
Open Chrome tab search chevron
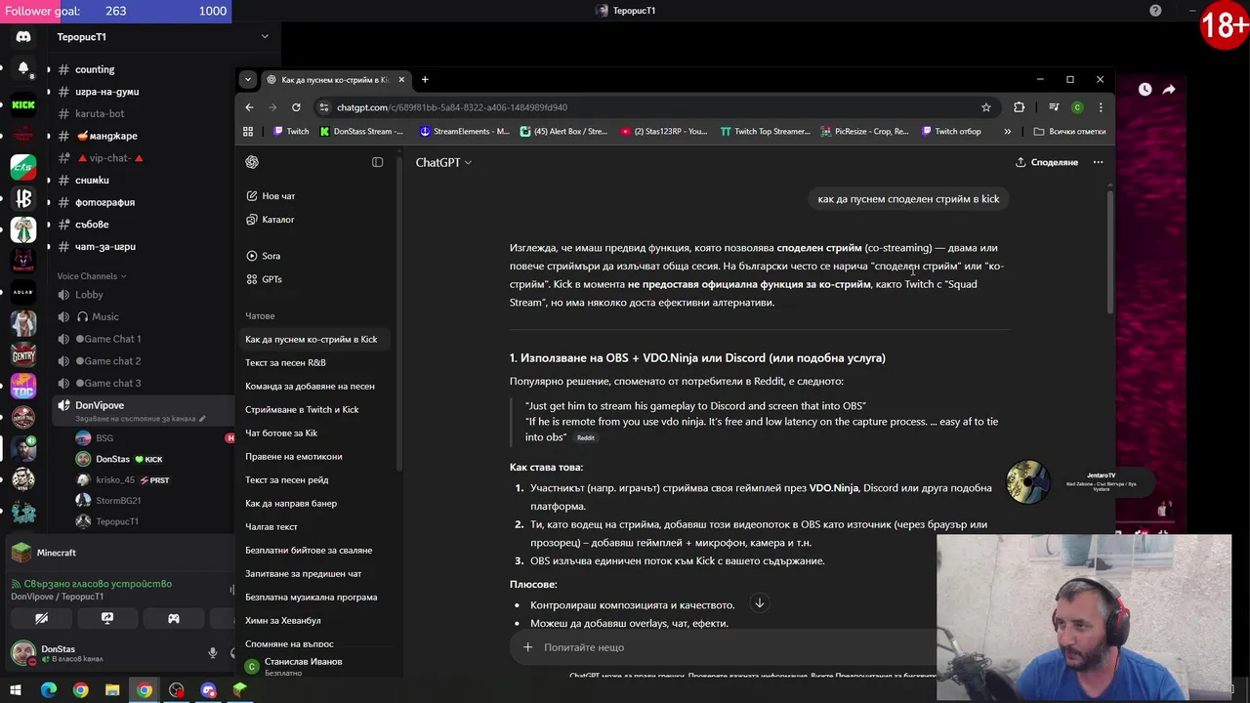coord(248,80)
